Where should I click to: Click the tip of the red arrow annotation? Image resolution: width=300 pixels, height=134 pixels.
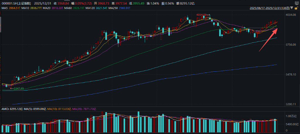pyautogui.click(x=277, y=28)
